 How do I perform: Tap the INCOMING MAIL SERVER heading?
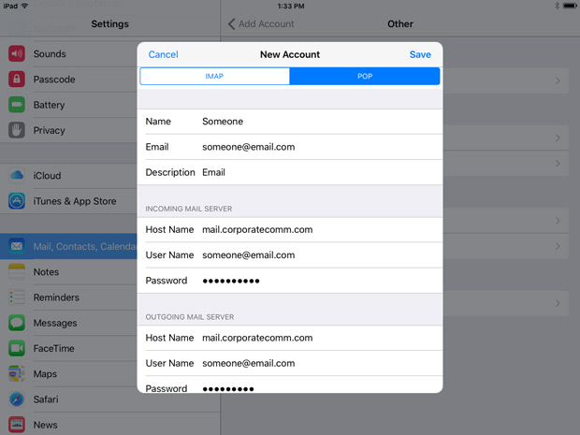[189, 209]
